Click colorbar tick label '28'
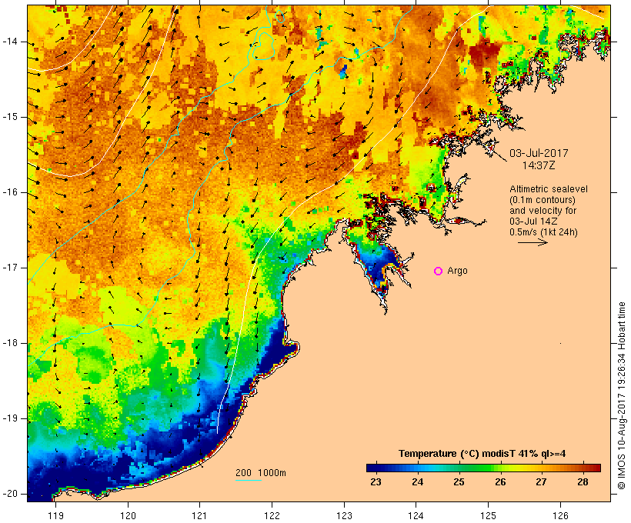 pos(583,482)
